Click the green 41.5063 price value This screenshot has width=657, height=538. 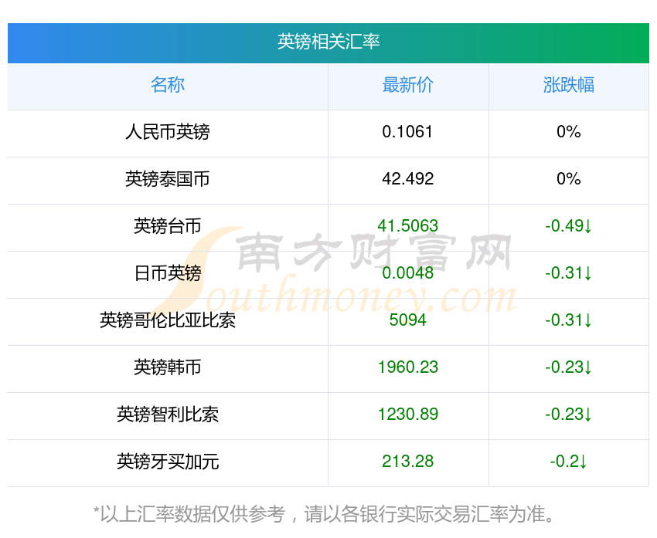[x=407, y=226]
